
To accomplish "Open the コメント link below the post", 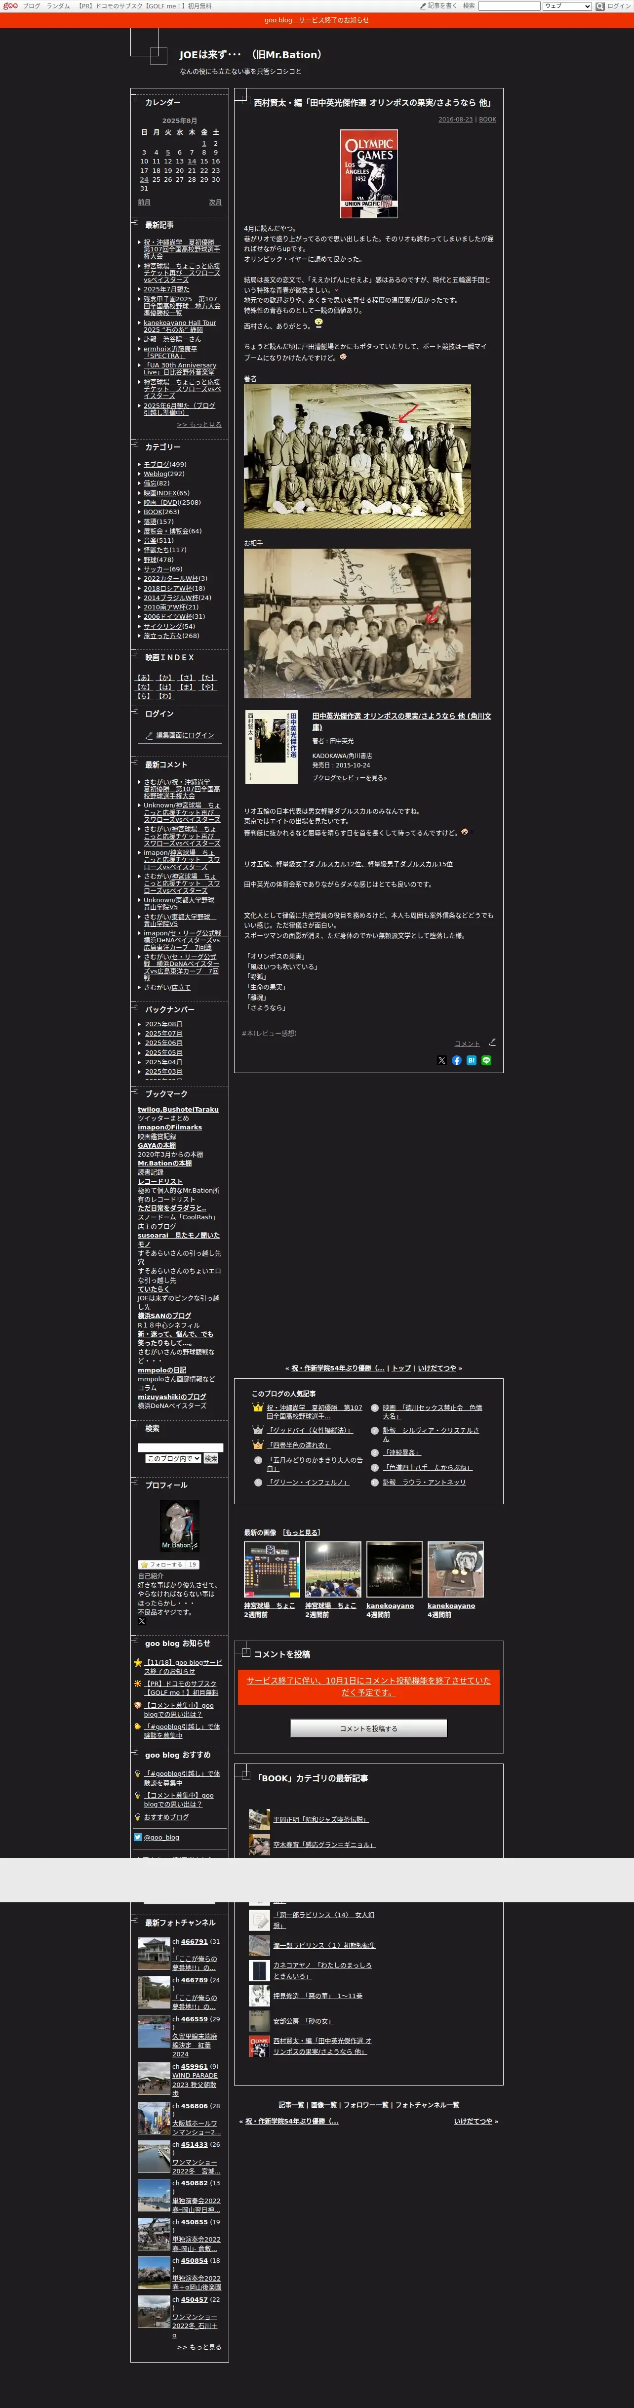I will tap(467, 1043).
